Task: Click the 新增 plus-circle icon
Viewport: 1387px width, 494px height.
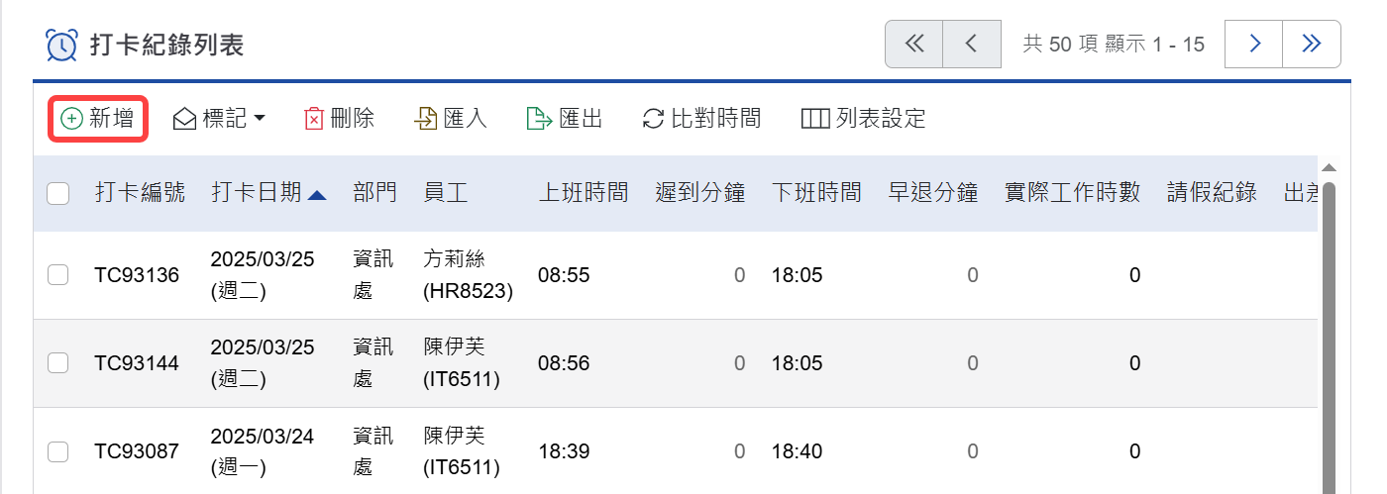Action: [x=72, y=119]
